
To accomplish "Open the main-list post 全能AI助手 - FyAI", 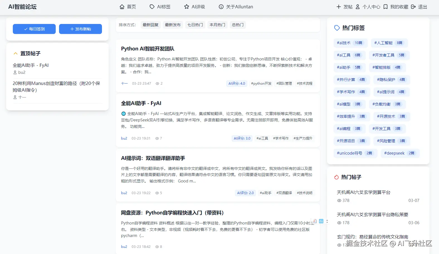I will point(141,103).
